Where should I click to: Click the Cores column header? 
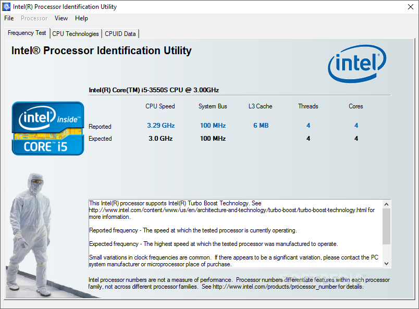click(x=355, y=106)
